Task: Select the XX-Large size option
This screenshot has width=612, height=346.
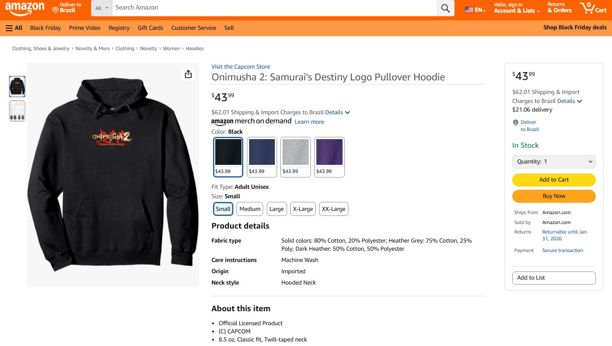Action: pyautogui.click(x=334, y=209)
